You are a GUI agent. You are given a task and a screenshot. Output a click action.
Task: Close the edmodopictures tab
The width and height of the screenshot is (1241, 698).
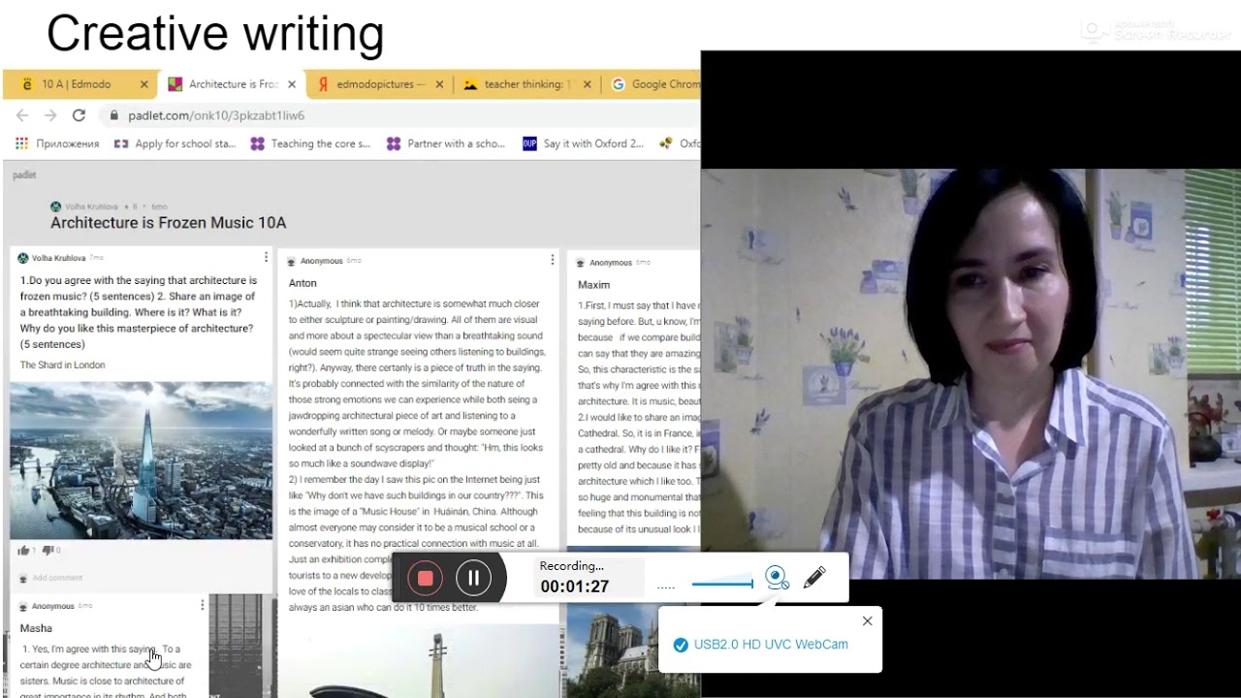(x=439, y=84)
